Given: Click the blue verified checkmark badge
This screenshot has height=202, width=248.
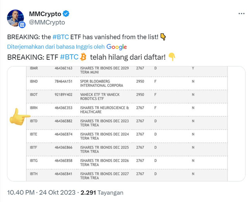Looking at the screenshot, I should click(66, 14).
